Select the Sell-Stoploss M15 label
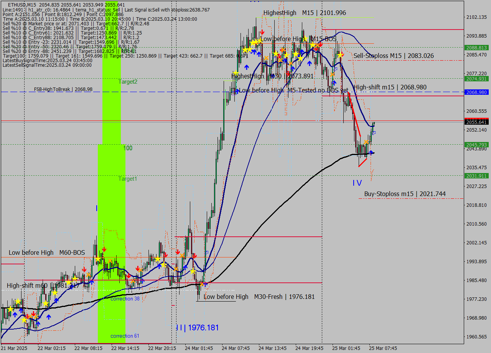 coord(394,56)
